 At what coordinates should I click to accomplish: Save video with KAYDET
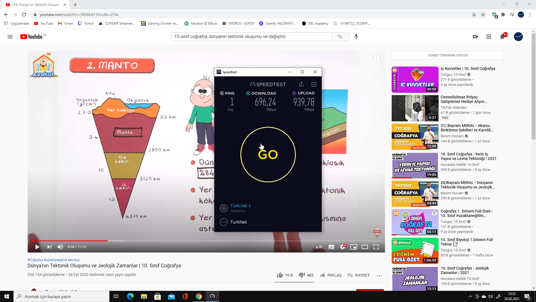tap(358, 275)
